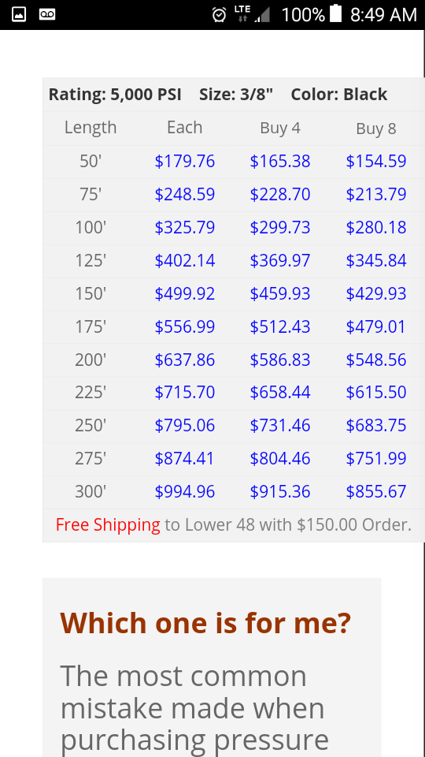Choose the $683.75 Buy 8 price for 250'

pos(376,425)
